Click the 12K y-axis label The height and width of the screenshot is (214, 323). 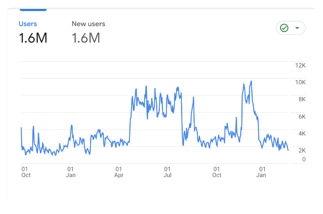[300, 66]
